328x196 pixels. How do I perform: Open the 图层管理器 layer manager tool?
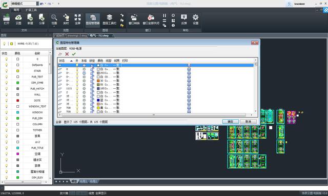coord(93,19)
